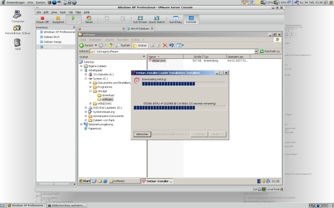Select the debian.exe file

pos(157,60)
